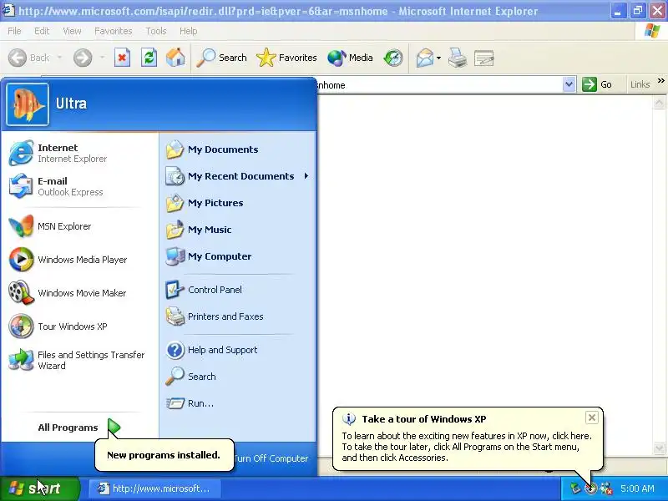Launch Windows Movie Maker
The height and width of the screenshot is (501, 668).
tap(79, 293)
